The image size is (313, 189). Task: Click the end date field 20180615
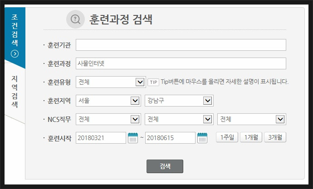tap(170, 138)
